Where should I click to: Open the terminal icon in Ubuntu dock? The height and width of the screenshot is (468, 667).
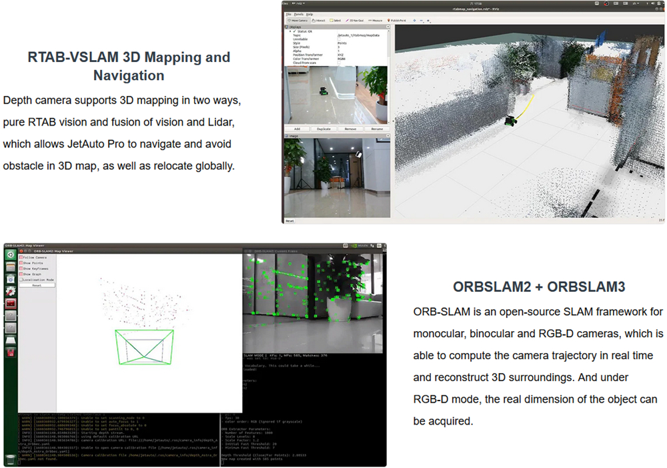11,303
